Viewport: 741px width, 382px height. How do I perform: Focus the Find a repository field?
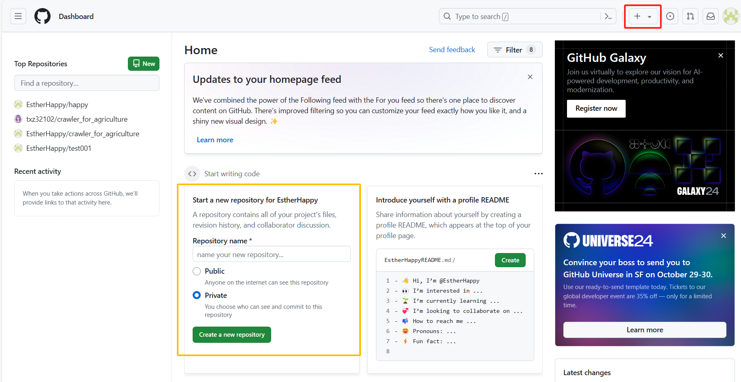pos(87,83)
